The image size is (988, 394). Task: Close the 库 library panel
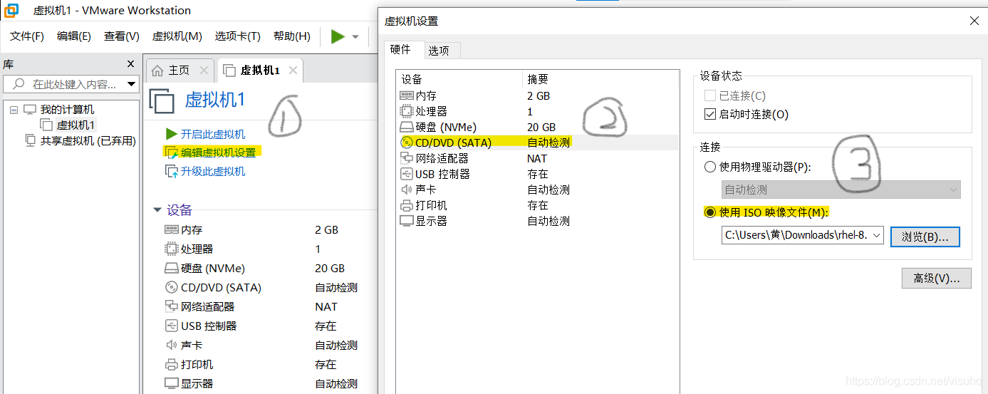tap(130, 64)
